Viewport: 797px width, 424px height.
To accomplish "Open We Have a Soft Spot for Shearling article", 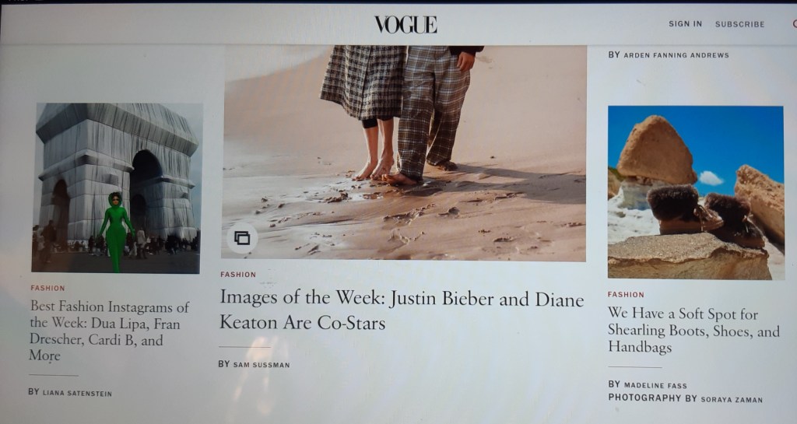I will [693, 330].
